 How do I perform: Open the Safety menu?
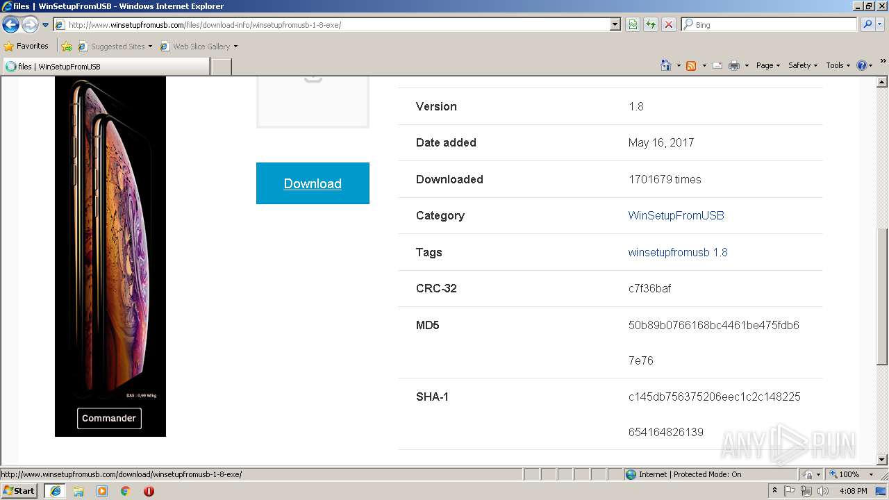pos(803,65)
